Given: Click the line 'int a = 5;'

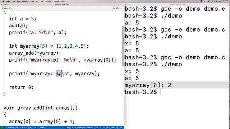Looking at the screenshot, I should [23, 19].
